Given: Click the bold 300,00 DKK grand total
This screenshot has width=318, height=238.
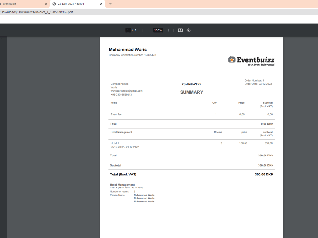Looking at the screenshot, I should tap(264, 175).
